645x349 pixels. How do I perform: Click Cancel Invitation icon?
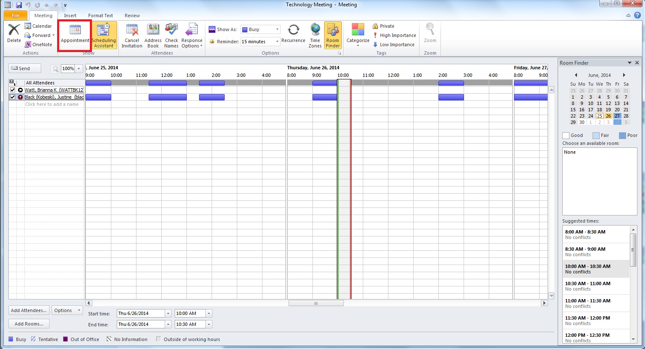[x=132, y=36]
